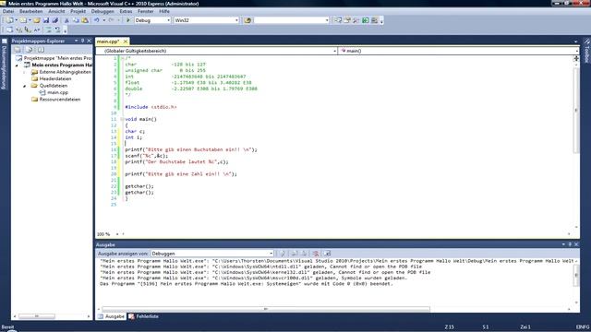Open the Extras menu
Screen dimensions: 591x332
click(x=126, y=11)
